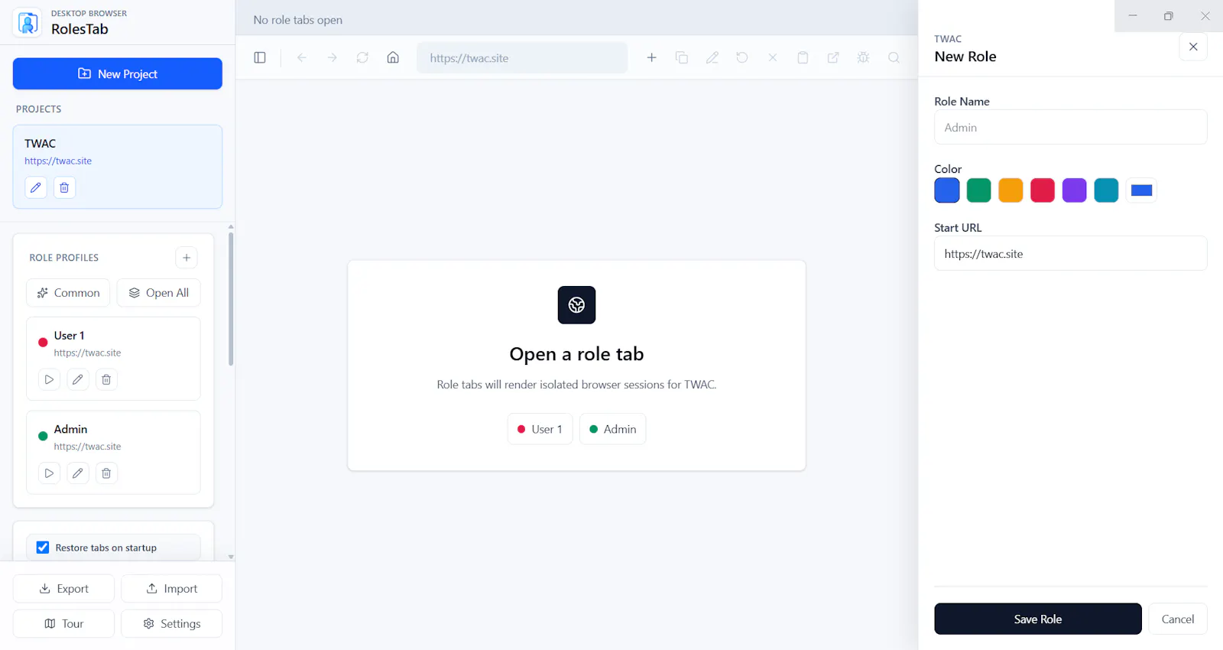1223x650 pixels.
Task: Focus the Role Name input field
Action: point(1070,127)
